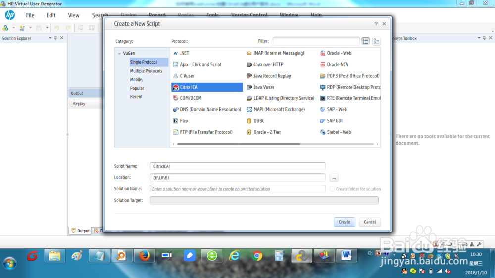Select the Citrix ICA protocol
The image size is (495, 278).
(207, 87)
